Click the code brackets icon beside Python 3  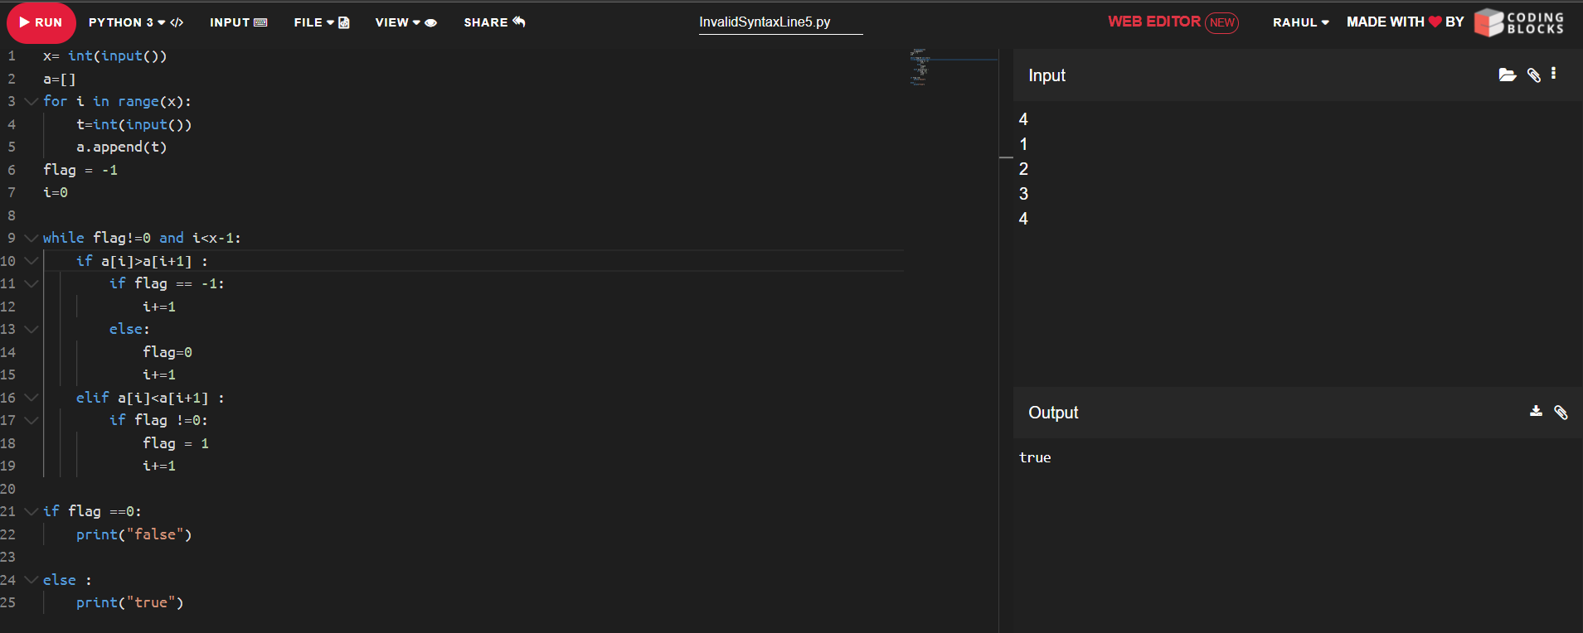click(177, 22)
